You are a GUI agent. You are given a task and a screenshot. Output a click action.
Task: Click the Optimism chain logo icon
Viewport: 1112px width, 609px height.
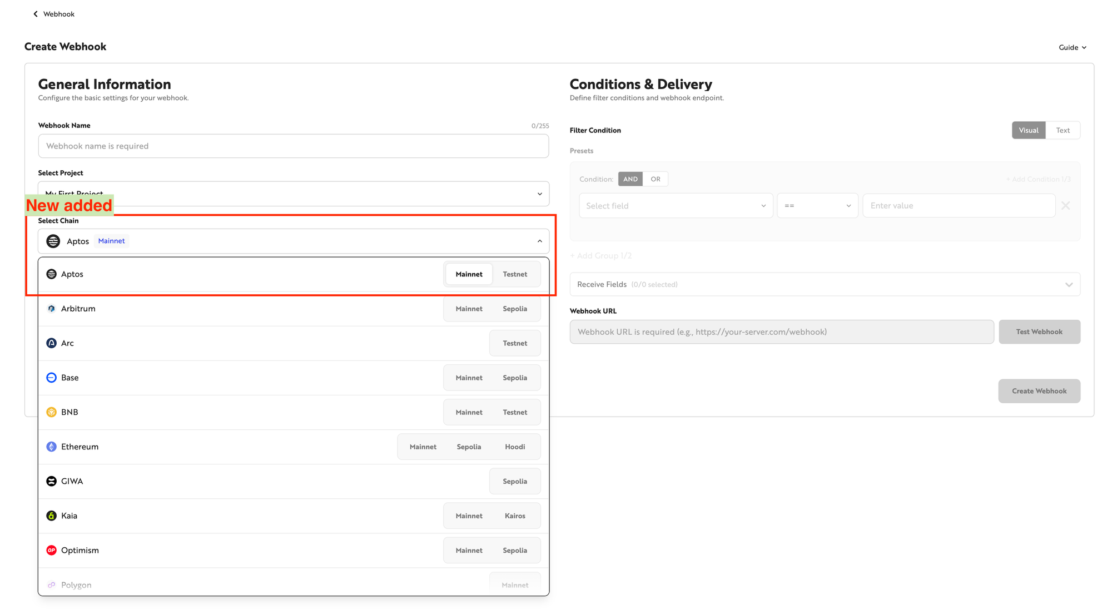click(51, 550)
